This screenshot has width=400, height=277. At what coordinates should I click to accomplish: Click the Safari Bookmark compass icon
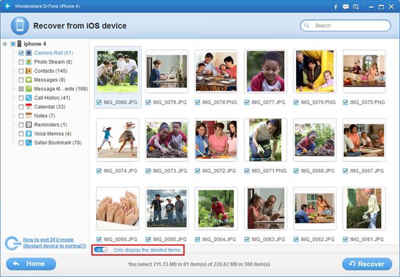[x=29, y=143]
